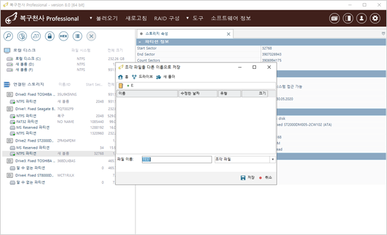
Task: Click the 파일 이름 input field with TEST
Action: pos(177,160)
